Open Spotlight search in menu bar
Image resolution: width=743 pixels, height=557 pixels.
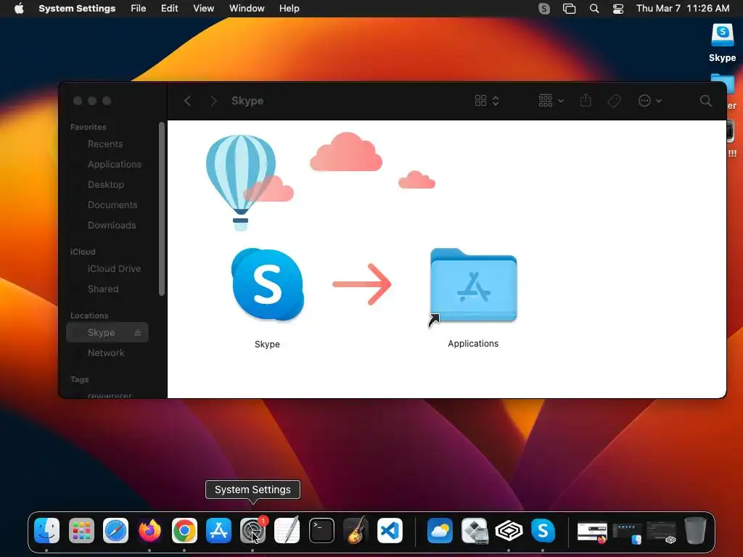(x=594, y=9)
